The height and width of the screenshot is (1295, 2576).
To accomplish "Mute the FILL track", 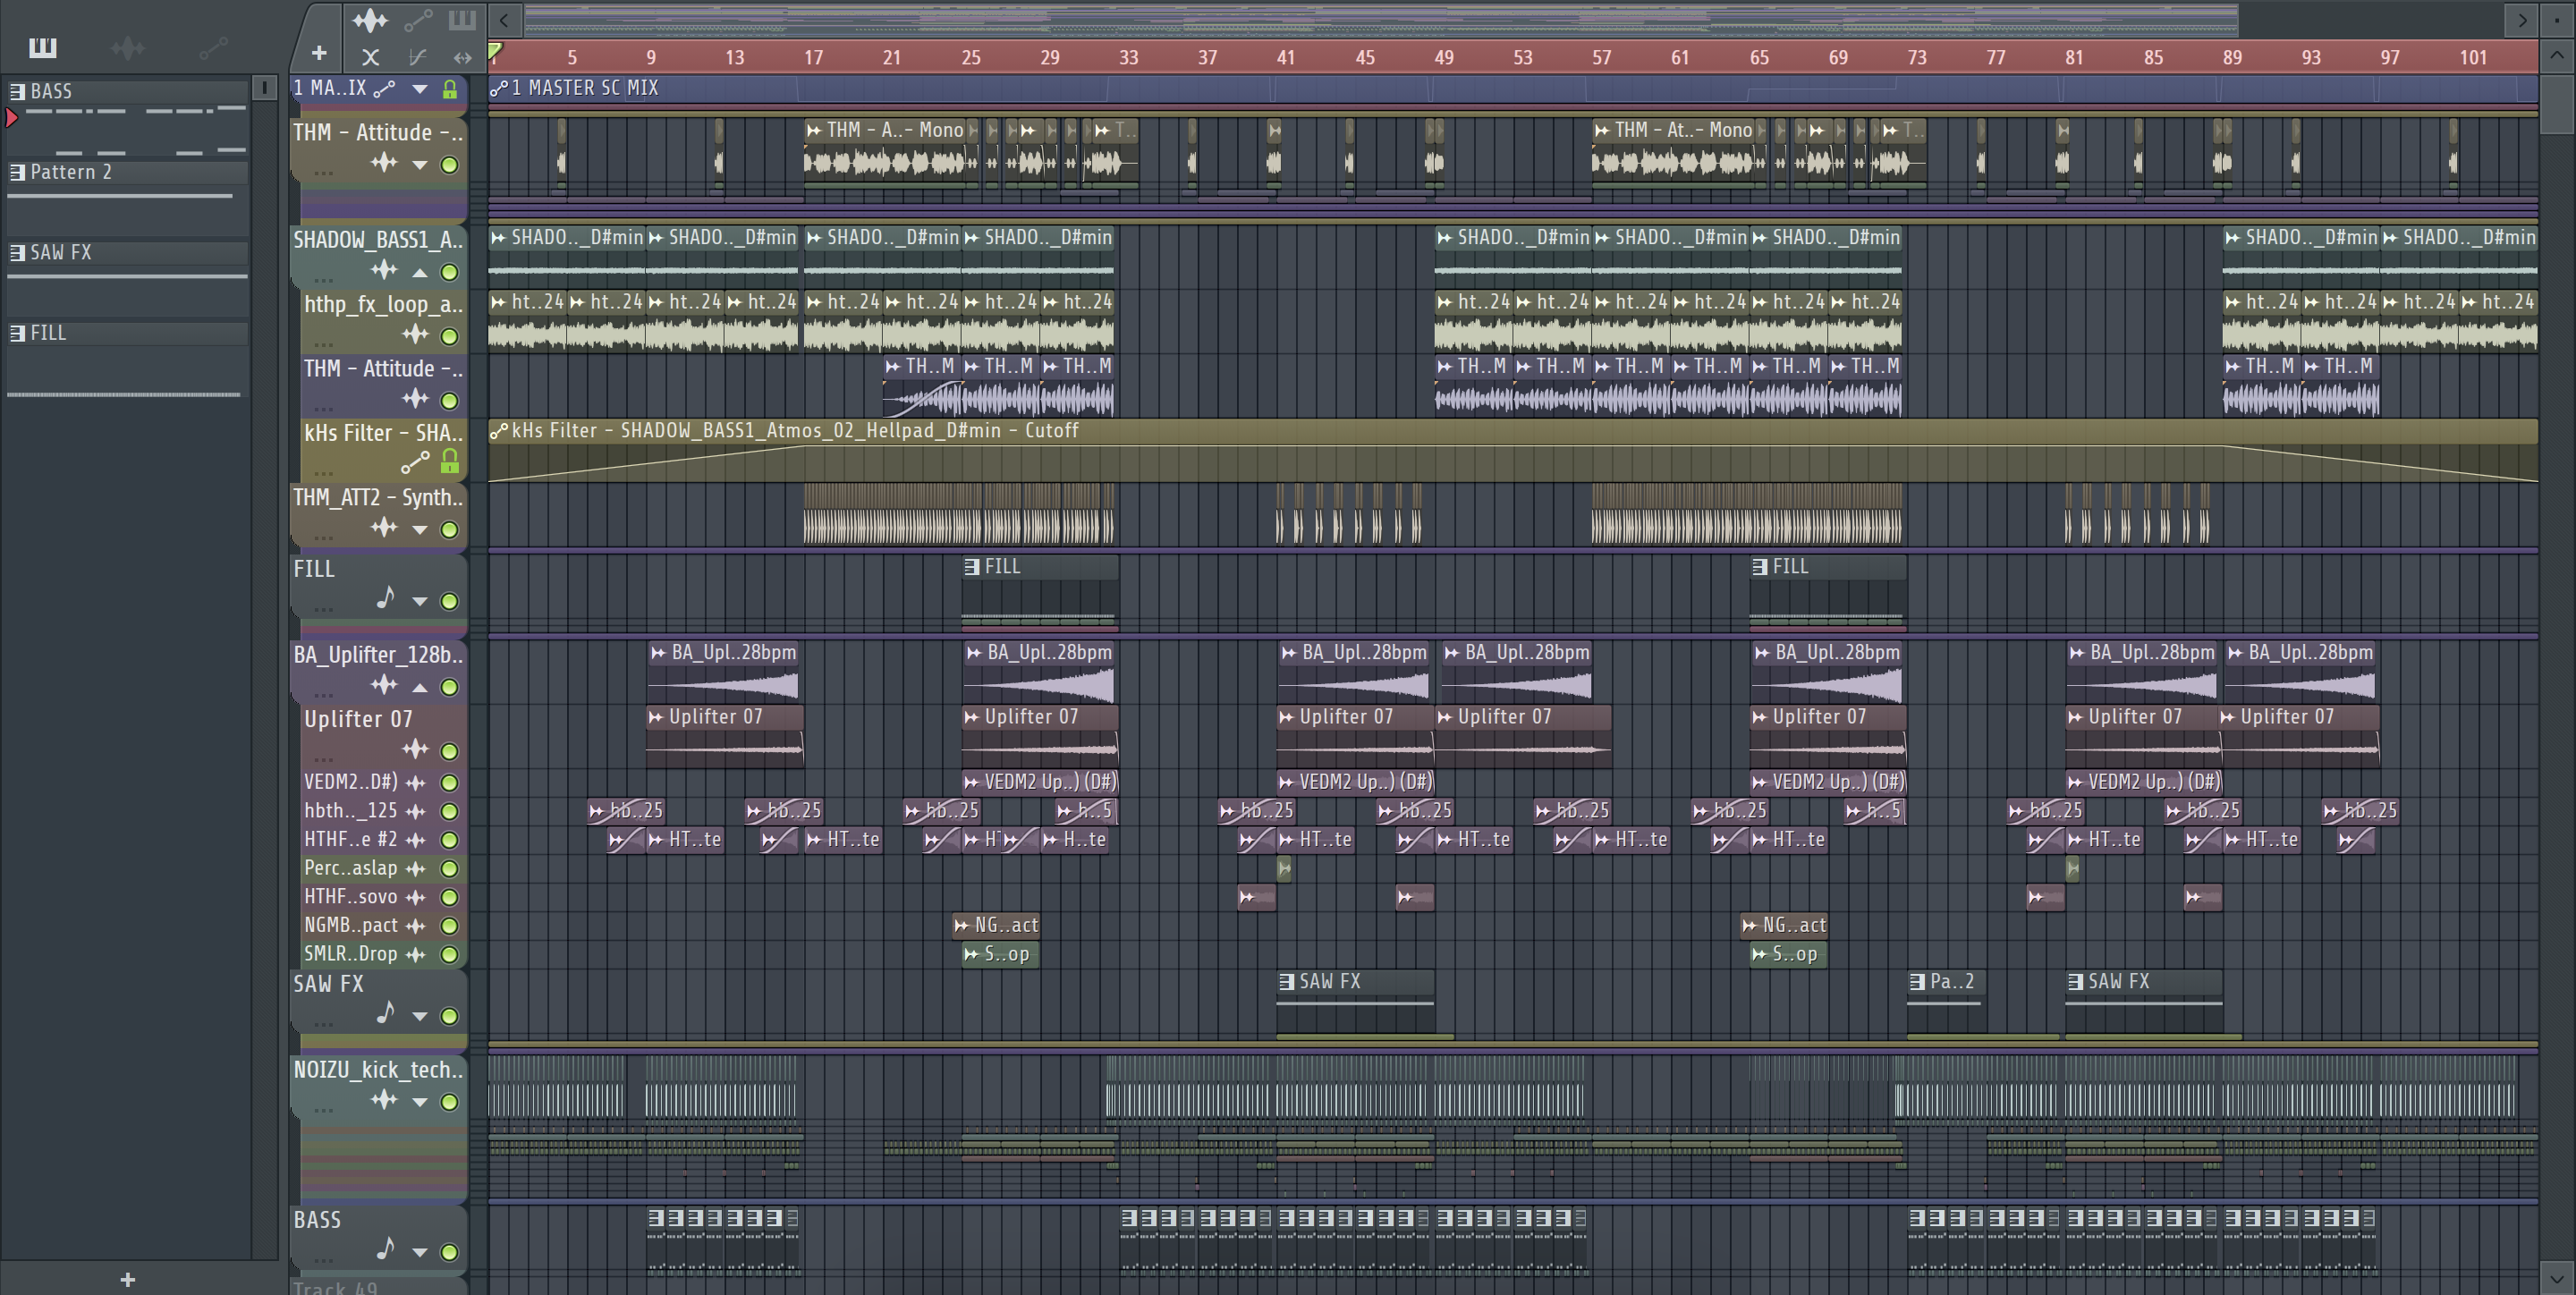I will pos(450,601).
